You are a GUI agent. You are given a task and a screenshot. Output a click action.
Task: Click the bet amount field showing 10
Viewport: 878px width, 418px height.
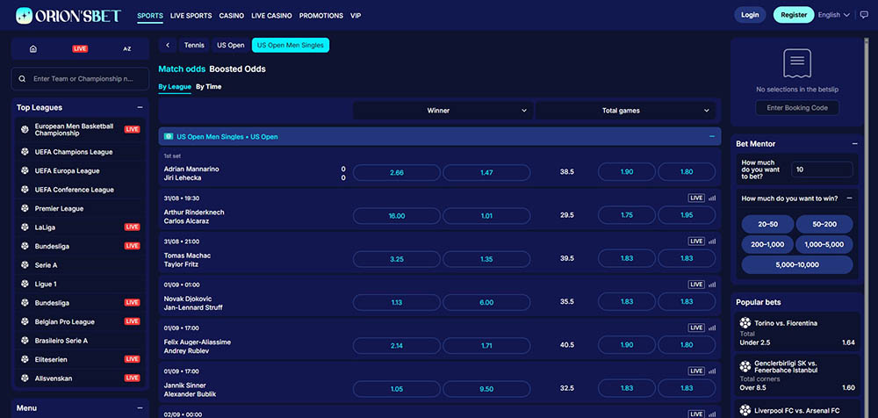(x=822, y=169)
